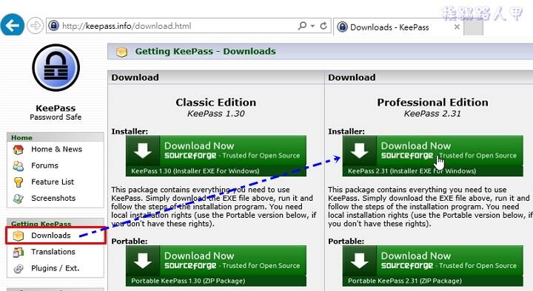Download KeePass 1.30 installer EXE

coord(216,156)
